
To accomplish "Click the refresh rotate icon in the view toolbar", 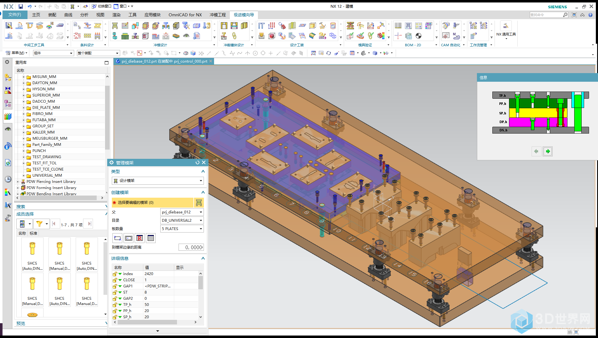I will pos(329,53).
